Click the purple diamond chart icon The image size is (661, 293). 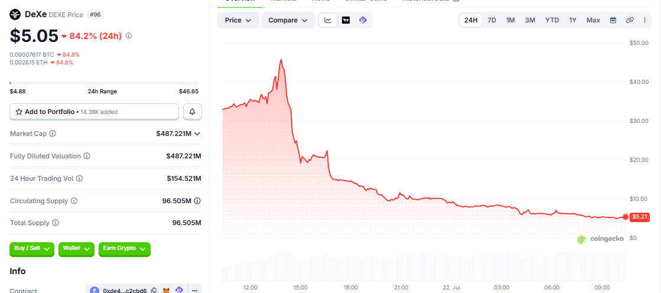(363, 20)
